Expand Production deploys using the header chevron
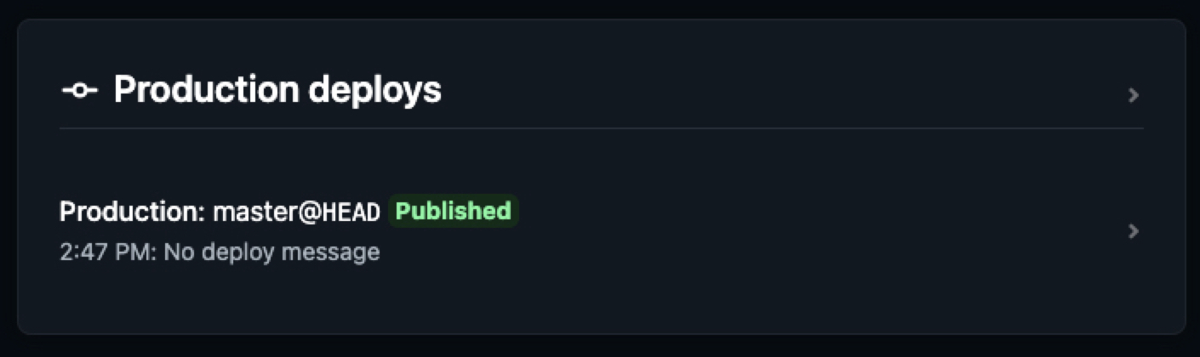 [x=1133, y=95]
